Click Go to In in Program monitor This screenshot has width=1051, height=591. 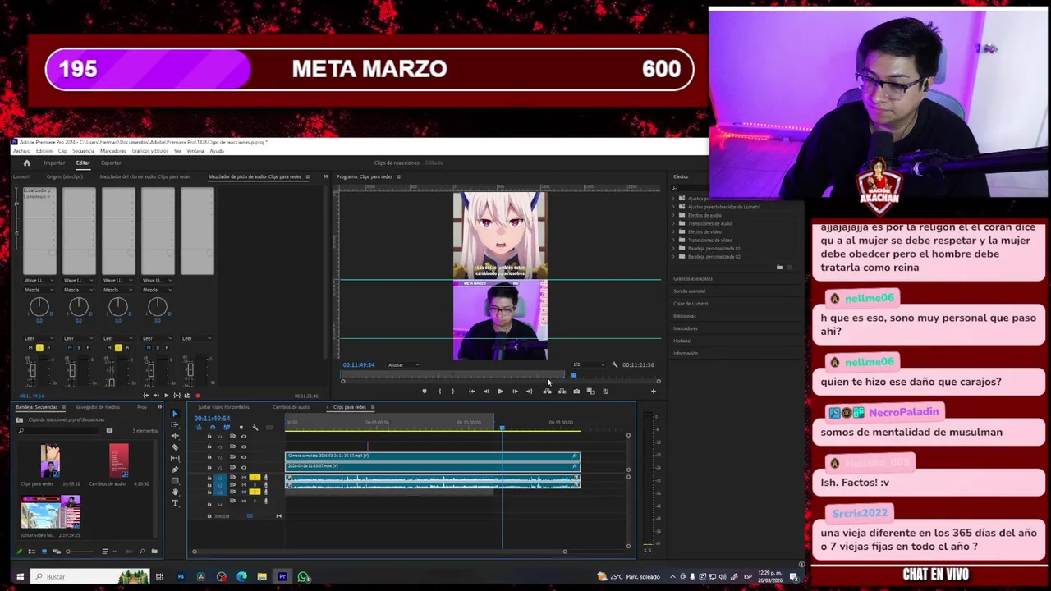(x=472, y=392)
